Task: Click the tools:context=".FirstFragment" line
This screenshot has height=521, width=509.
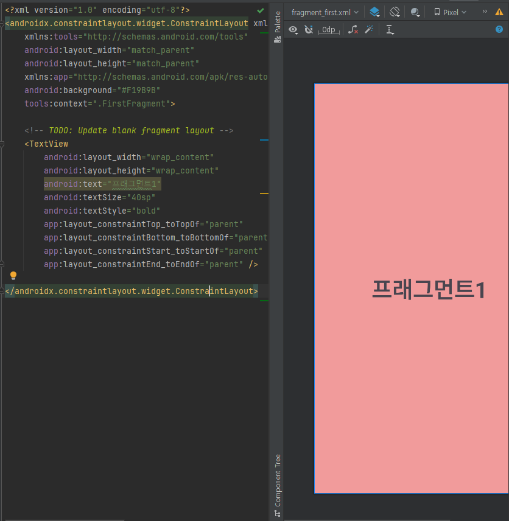Action: 100,103
